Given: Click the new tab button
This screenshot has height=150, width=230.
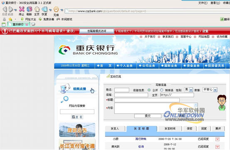Looking at the screenshot, I should [33, 24].
